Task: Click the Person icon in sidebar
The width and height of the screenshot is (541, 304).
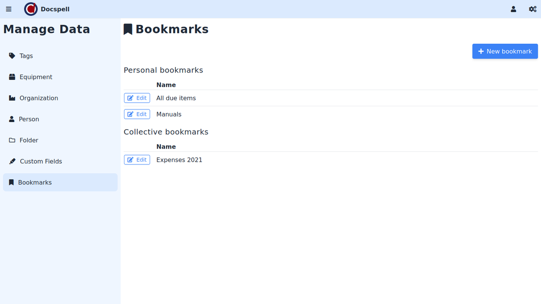Action: (12, 119)
